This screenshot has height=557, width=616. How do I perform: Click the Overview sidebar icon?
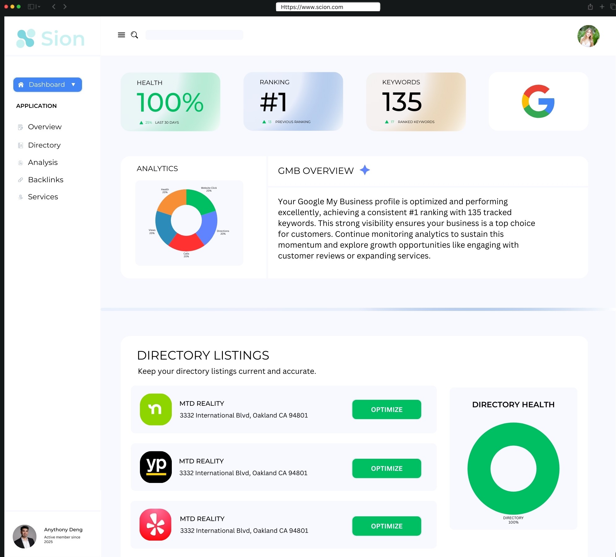click(x=20, y=127)
